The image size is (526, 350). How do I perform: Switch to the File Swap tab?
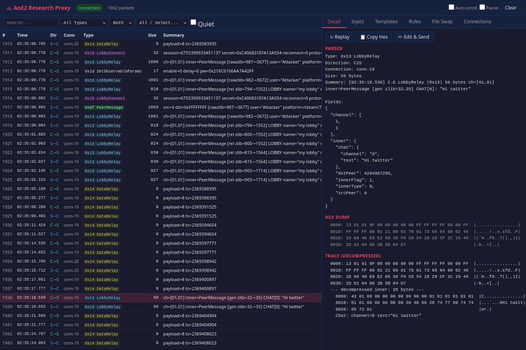442,21
